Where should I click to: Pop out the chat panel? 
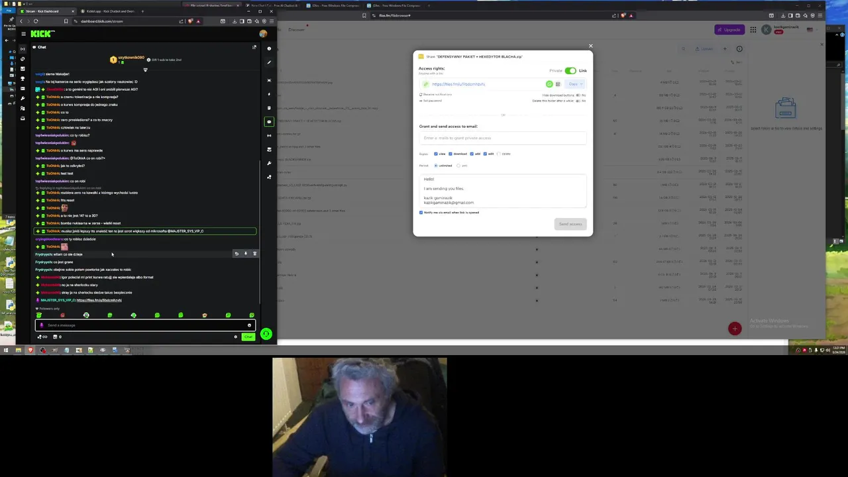click(x=254, y=47)
